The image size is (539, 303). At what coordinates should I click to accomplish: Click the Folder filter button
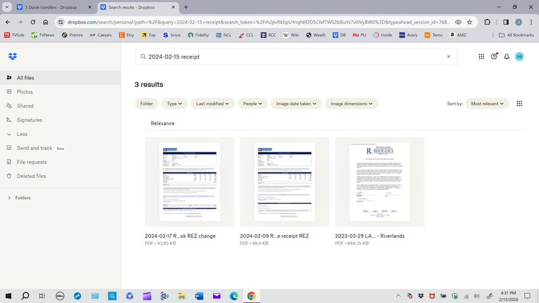pyautogui.click(x=146, y=104)
